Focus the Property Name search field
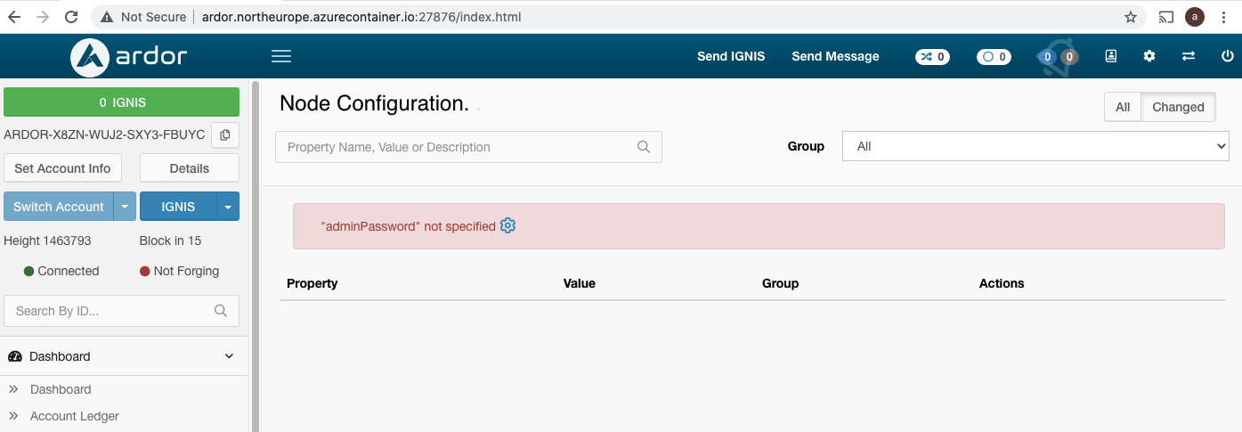The width and height of the screenshot is (1242, 432). tap(468, 147)
